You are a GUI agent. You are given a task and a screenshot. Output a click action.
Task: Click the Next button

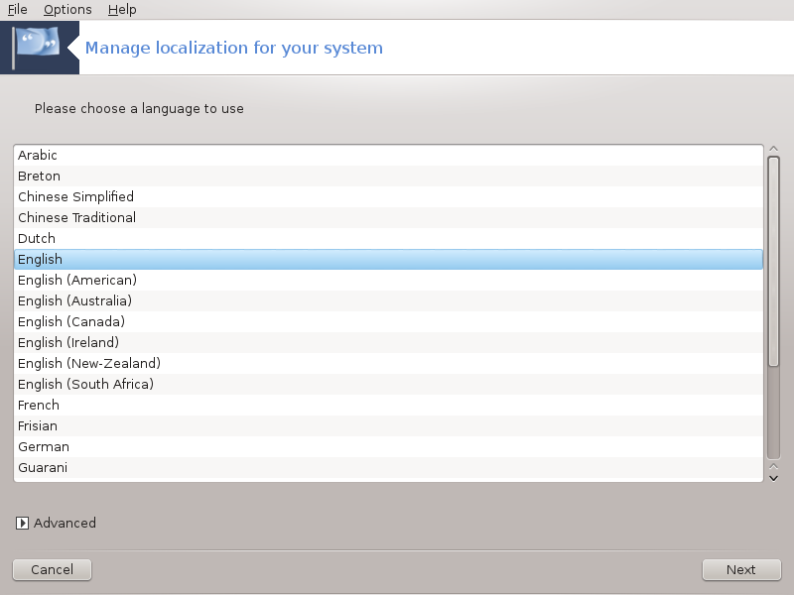click(741, 569)
